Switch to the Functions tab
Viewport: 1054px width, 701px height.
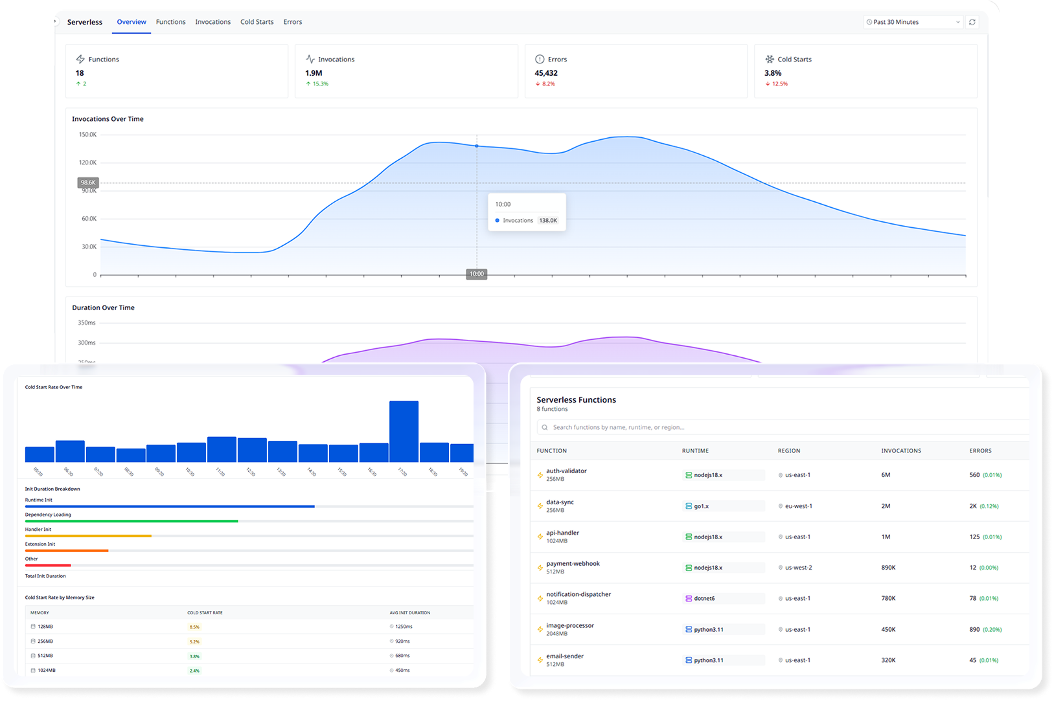tap(170, 22)
